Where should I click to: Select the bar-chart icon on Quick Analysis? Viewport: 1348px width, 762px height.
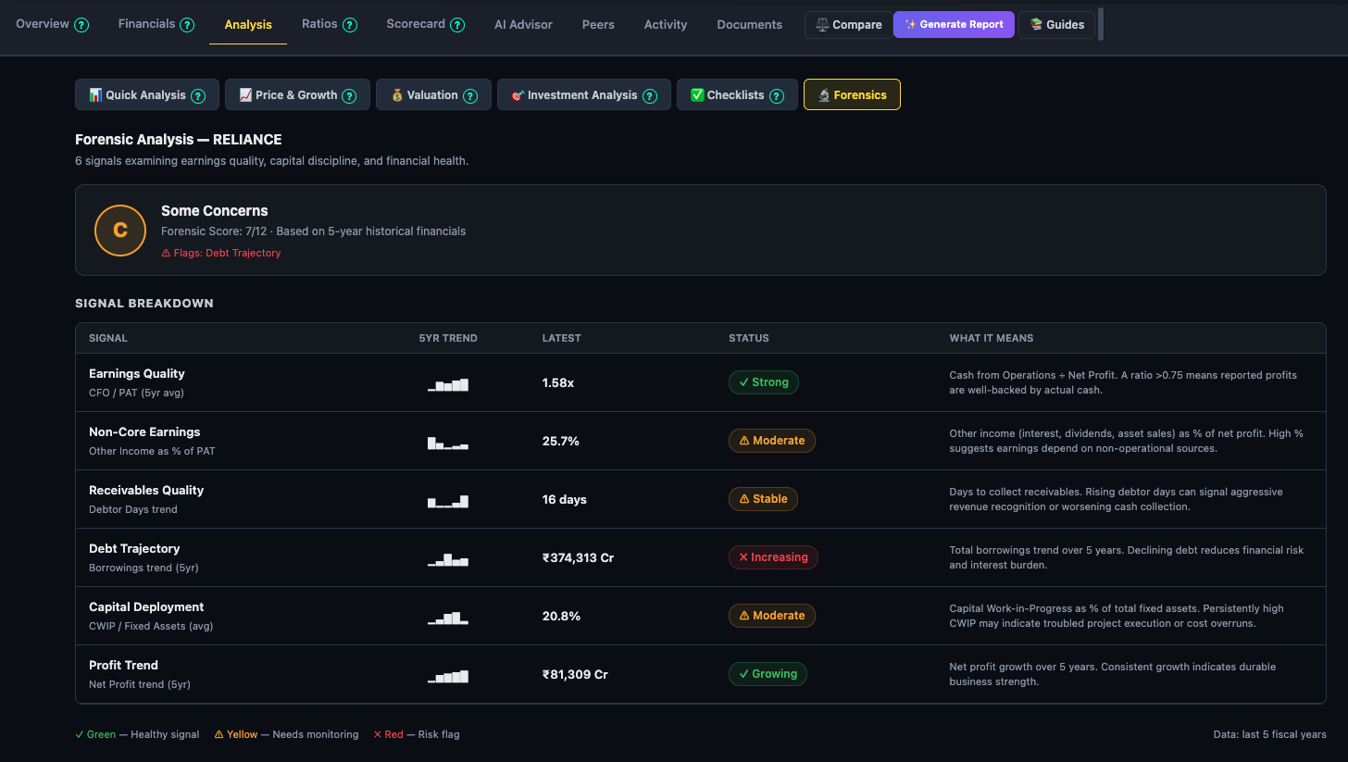[93, 94]
